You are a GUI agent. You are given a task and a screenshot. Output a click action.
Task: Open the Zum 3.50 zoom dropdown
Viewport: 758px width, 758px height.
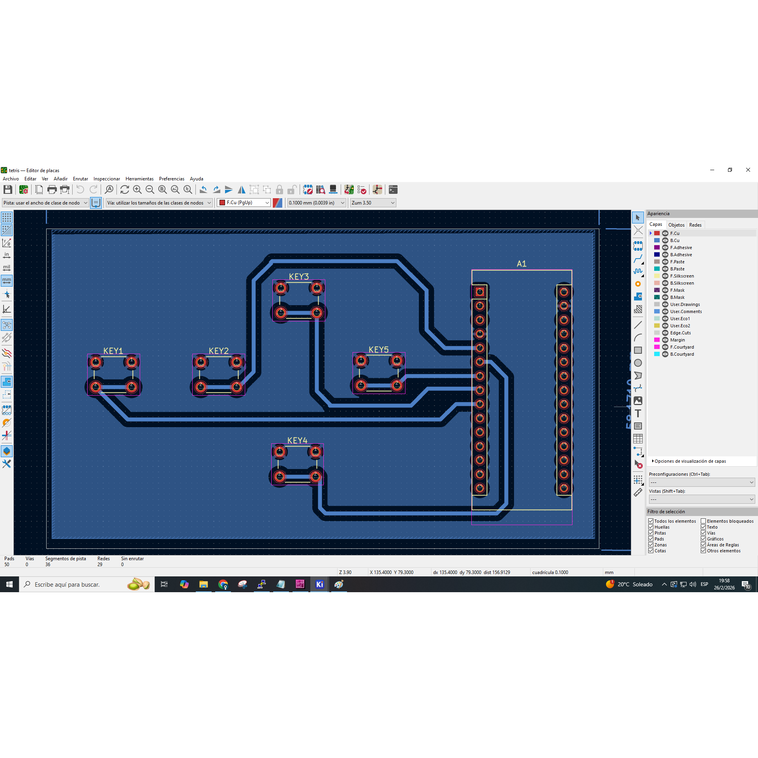coord(373,203)
